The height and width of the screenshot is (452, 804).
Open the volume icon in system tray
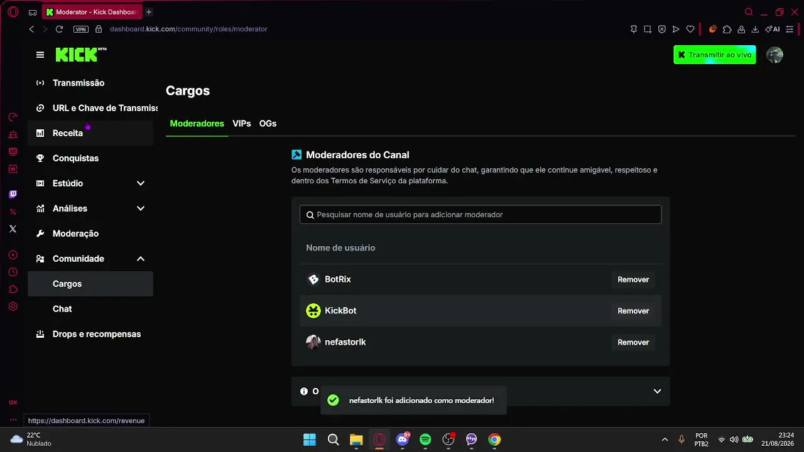pyautogui.click(x=734, y=439)
